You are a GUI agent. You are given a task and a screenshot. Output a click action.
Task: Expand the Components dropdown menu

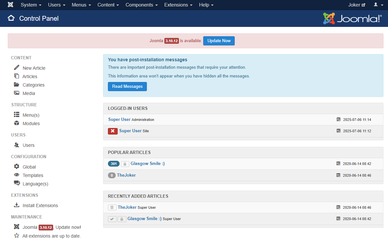coord(142,5)
